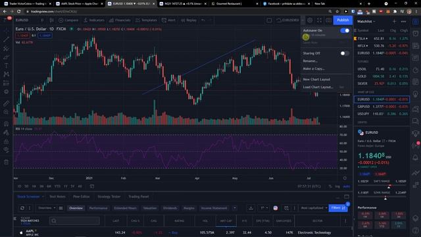
Task: Open the Strategy Tester tab
Action: (x=109, y=197)
